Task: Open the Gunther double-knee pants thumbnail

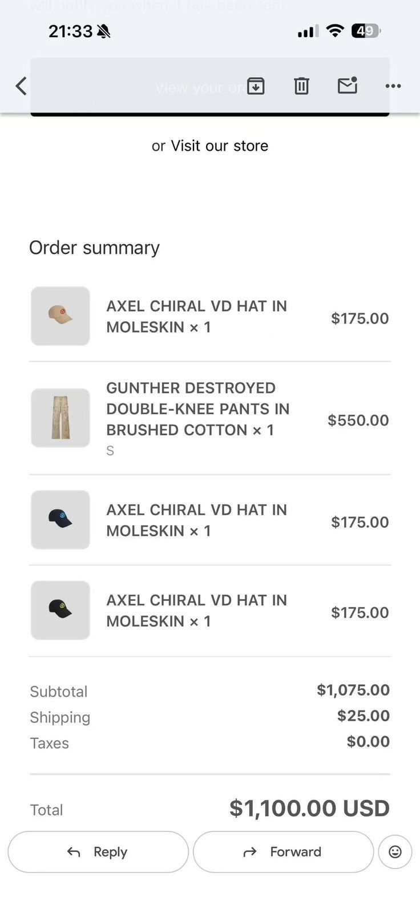Action: [60, 418]
